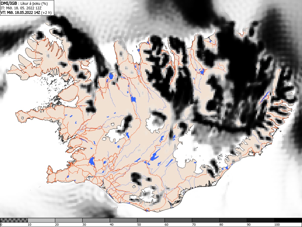Select the 50–60 gray legend swatch
The width and height of the screenshot is (302, 227).
click(x=151, y=220)
